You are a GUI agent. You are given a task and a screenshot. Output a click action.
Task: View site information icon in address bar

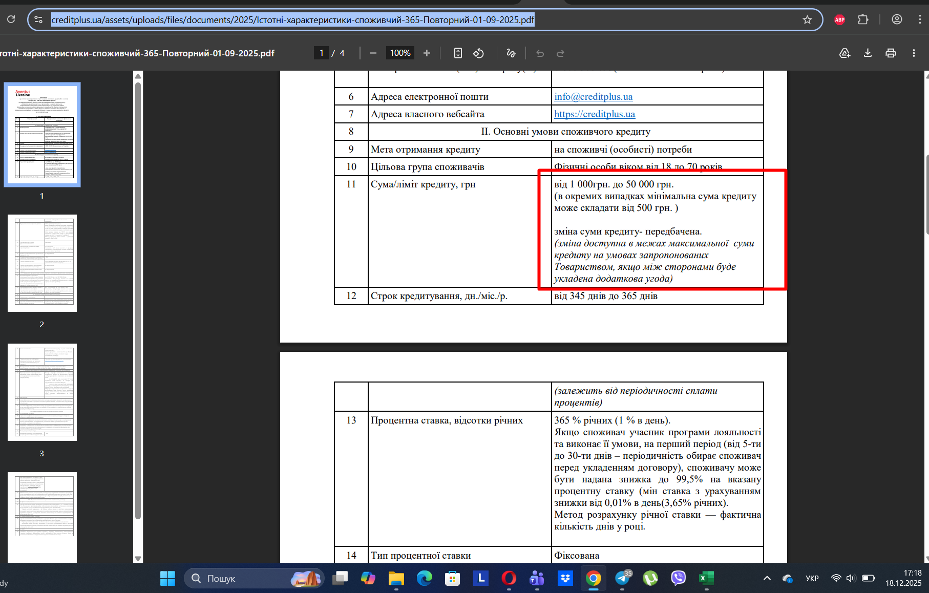click(x=38, y=19)
